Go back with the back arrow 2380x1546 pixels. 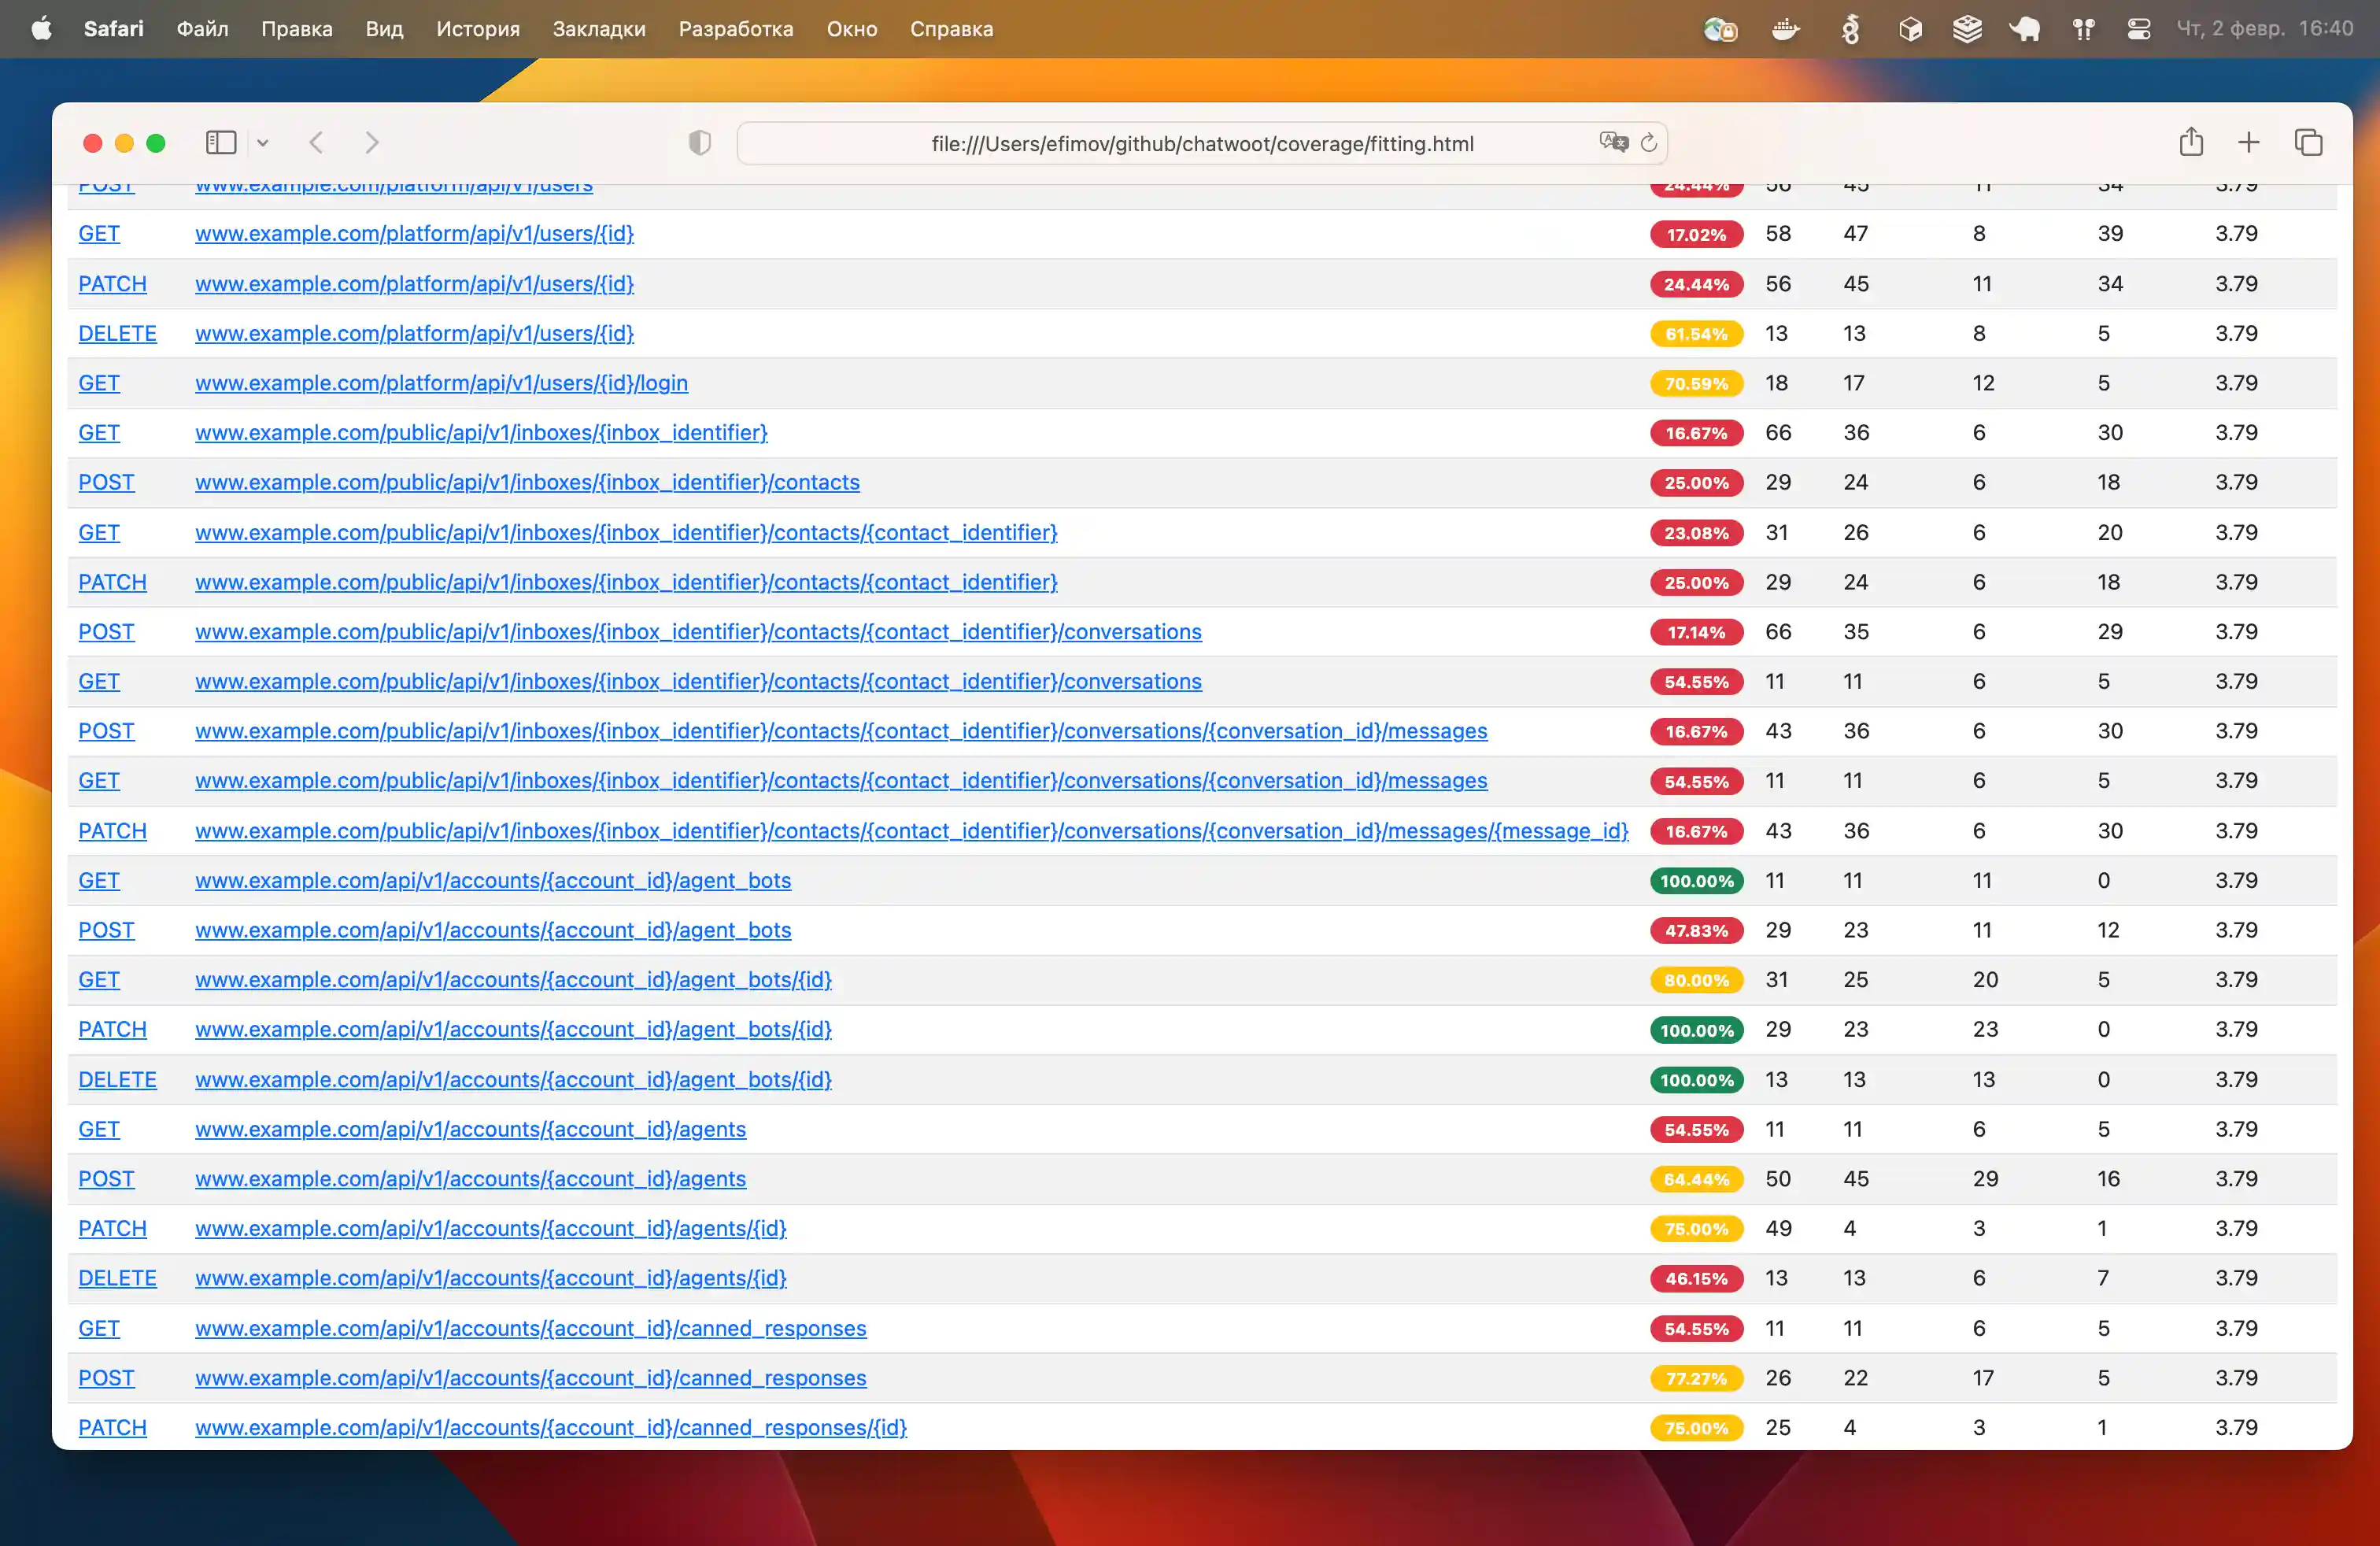pos(316,143)
